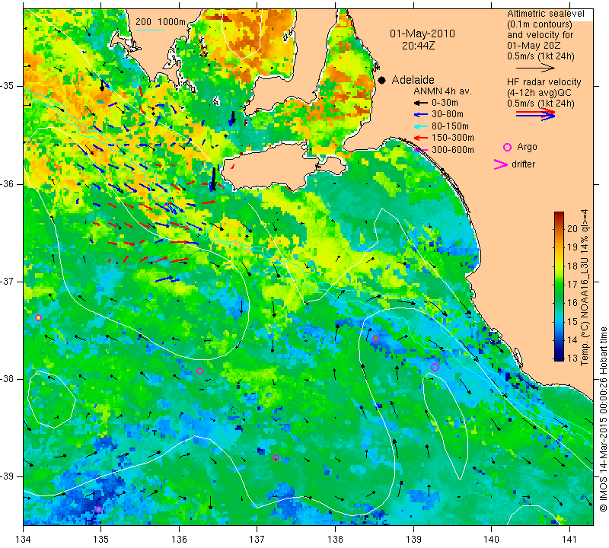
Task: Click the green 17 degree band of colorbar
Action: pos(559,284)
